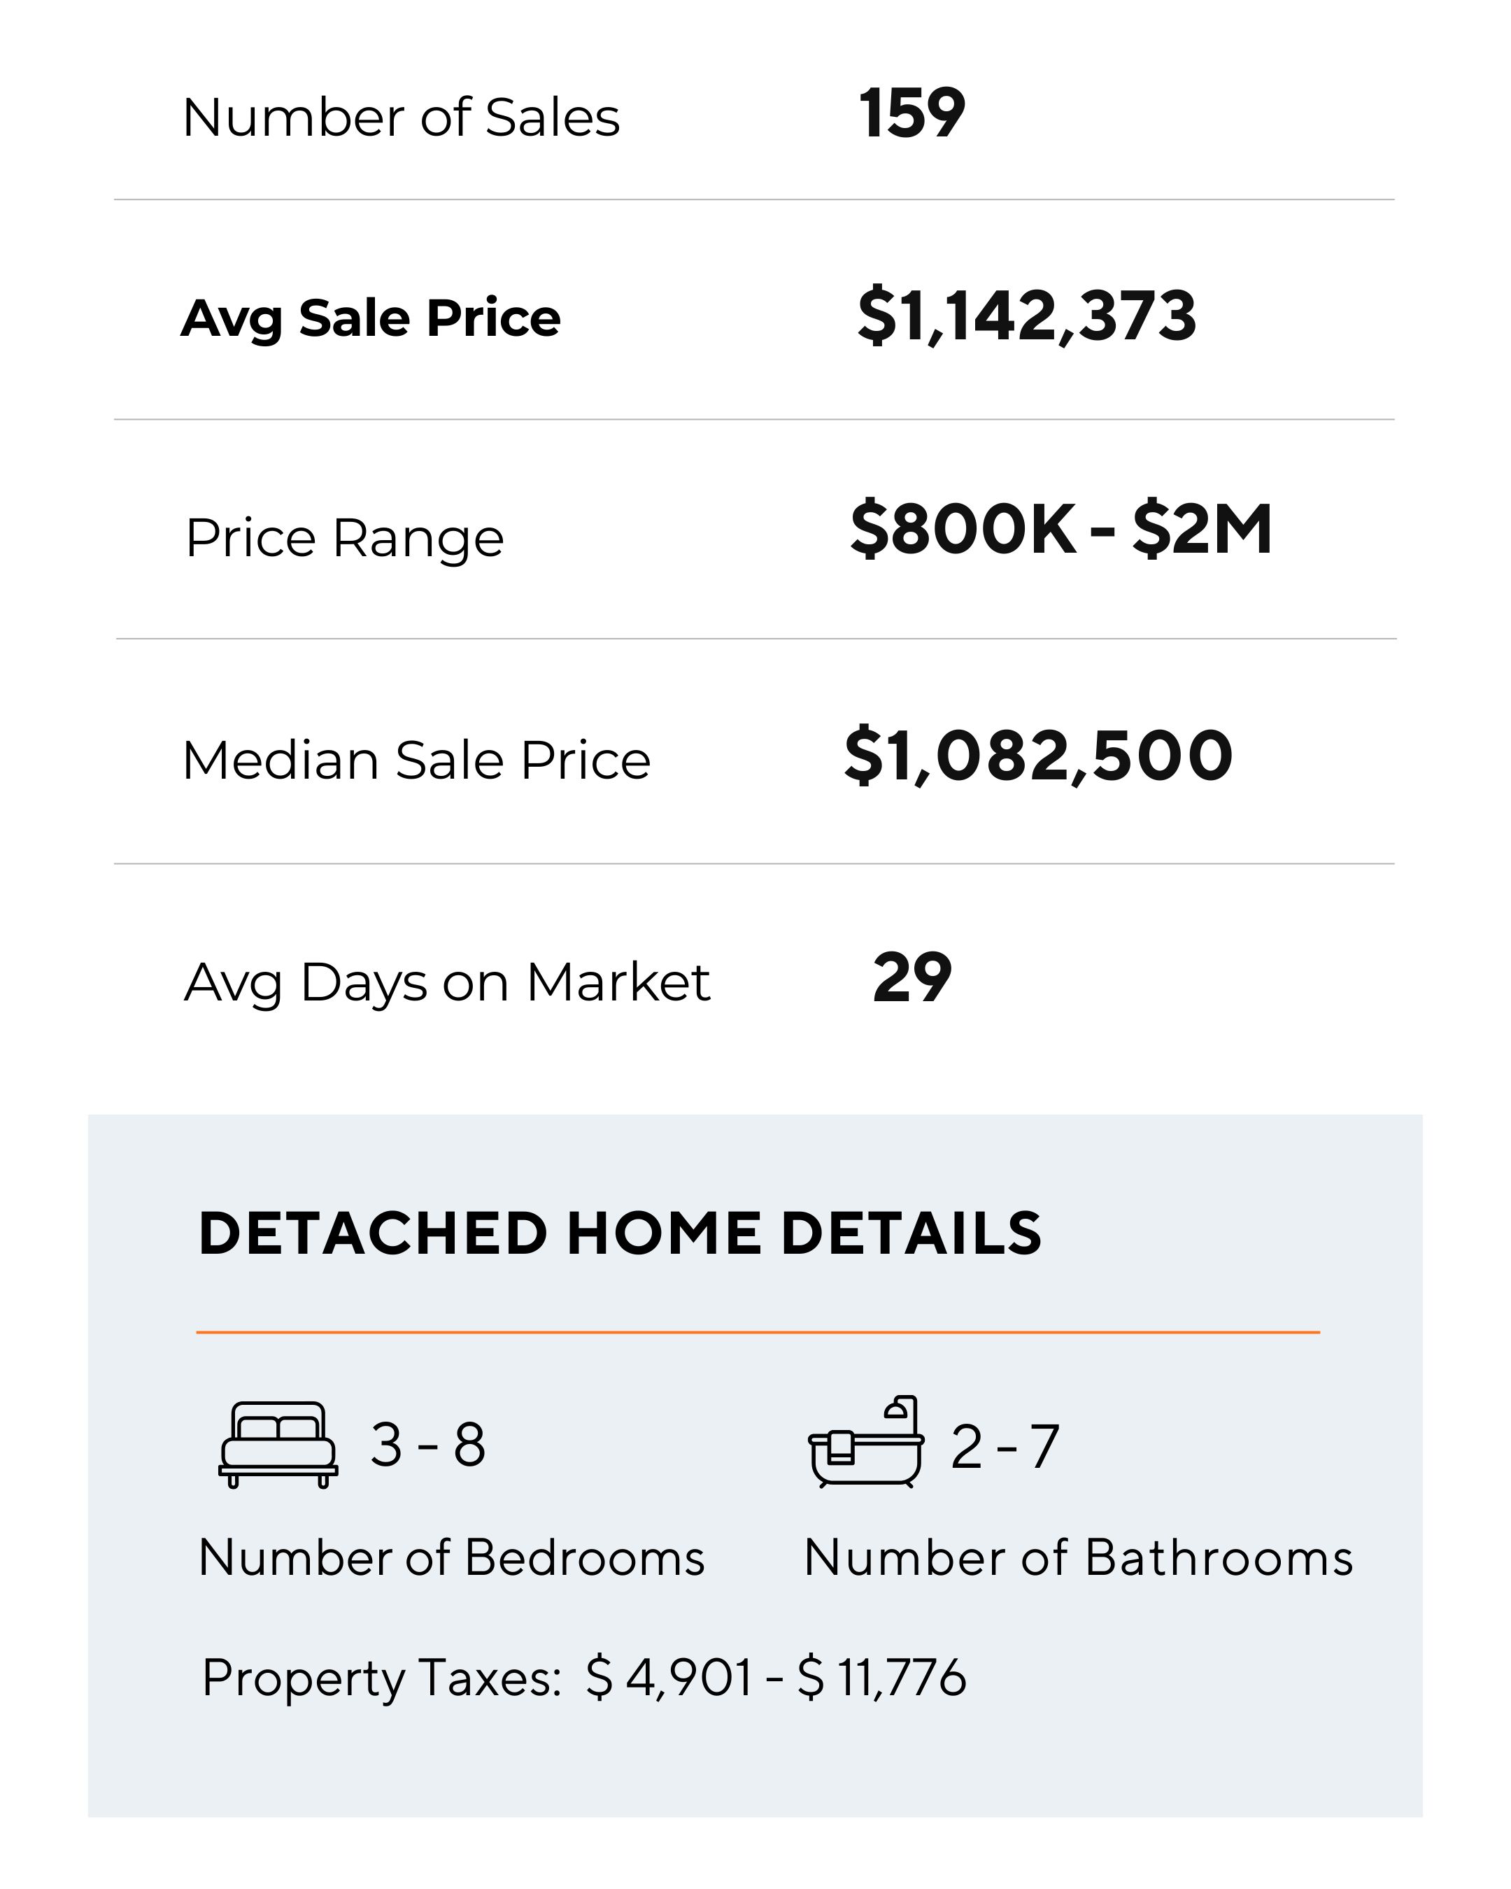The image size is (1511, 1889).
Task: Select the 159 sales value
Action: tap(911, 114)
